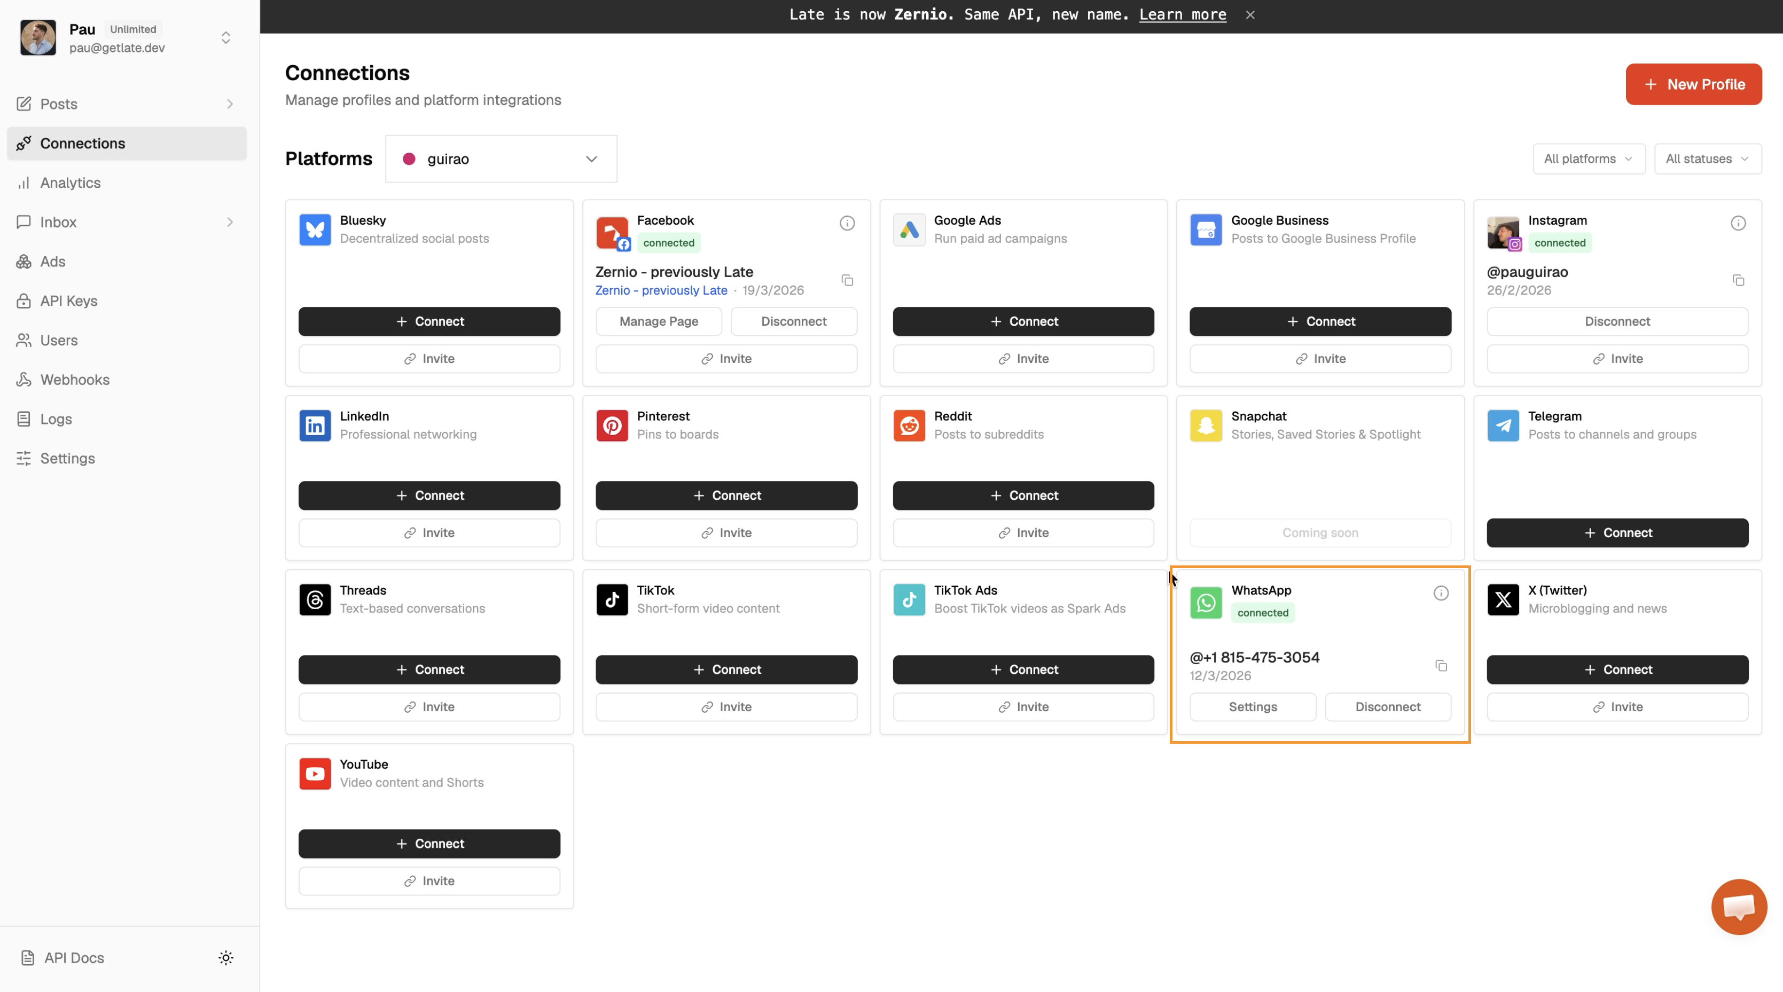
Task: Open Analytics in the sidebar
Action: [71, 183]
